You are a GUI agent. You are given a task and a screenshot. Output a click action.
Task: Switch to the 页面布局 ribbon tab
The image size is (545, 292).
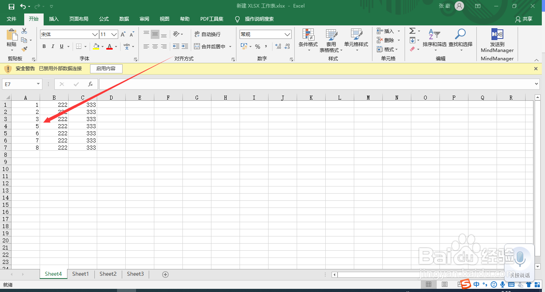(x=79, y=19)
